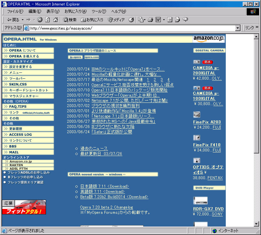Click the status bar page icon

pos(5,231)
